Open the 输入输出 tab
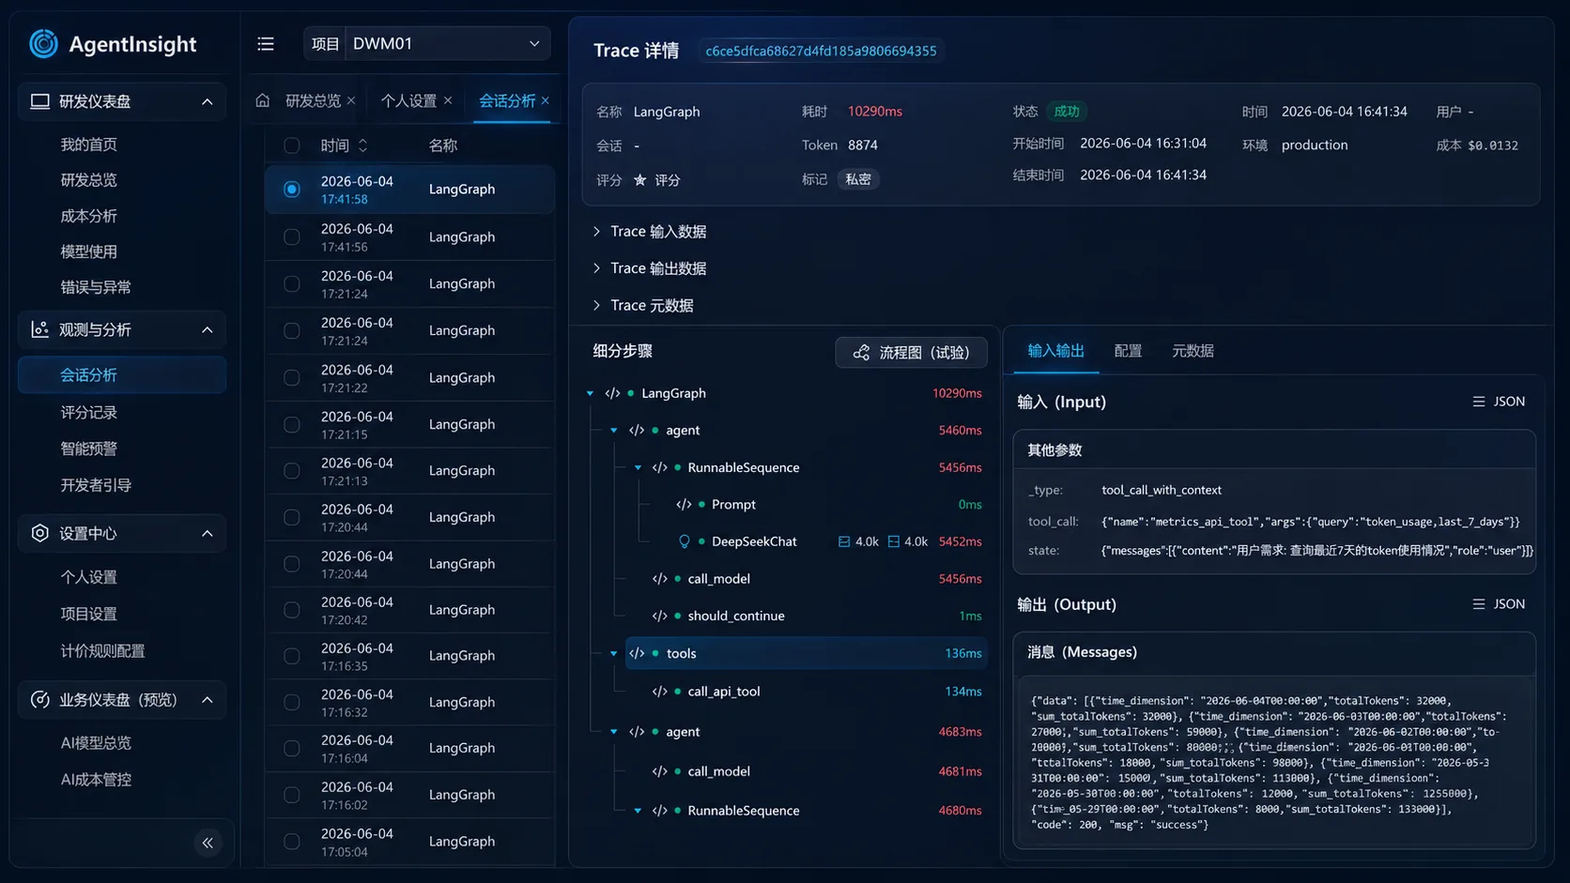 1055,351
